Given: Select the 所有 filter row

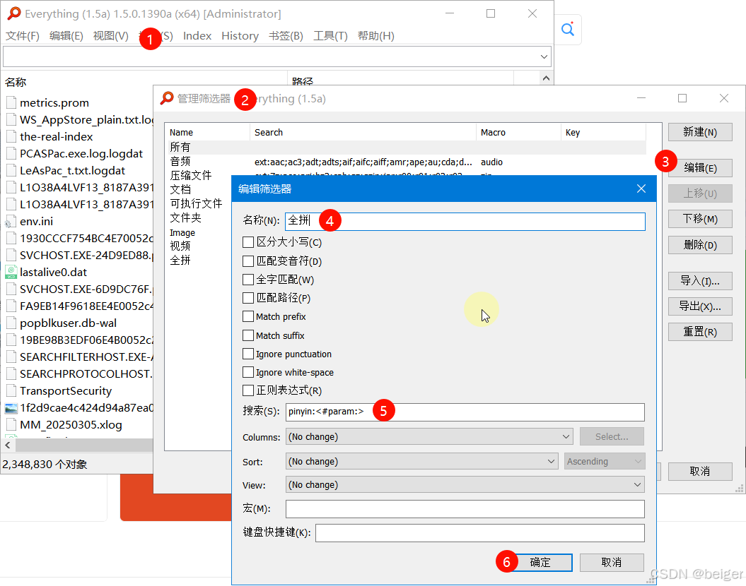Looking at the screenshot, I should point(405,148).
